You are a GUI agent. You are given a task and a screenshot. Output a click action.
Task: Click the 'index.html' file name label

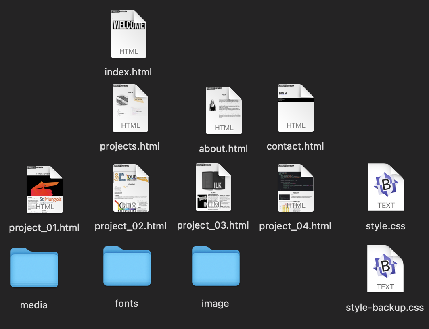pyautogui.click(x=128, y=72)
